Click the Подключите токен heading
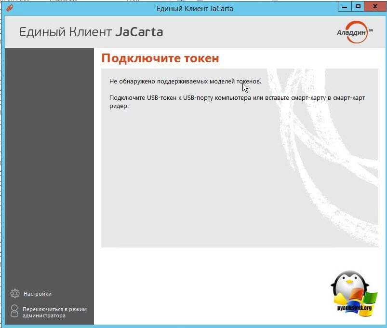This screenshot has width=387, height=328. tap(160, 58)
